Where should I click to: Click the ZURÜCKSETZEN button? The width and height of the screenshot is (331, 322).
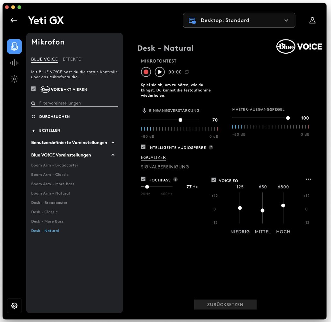pyautogui.click(x=225, y=305)
